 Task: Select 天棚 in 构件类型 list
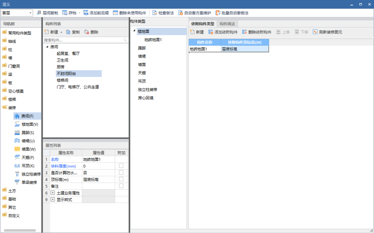coord(142,73)
